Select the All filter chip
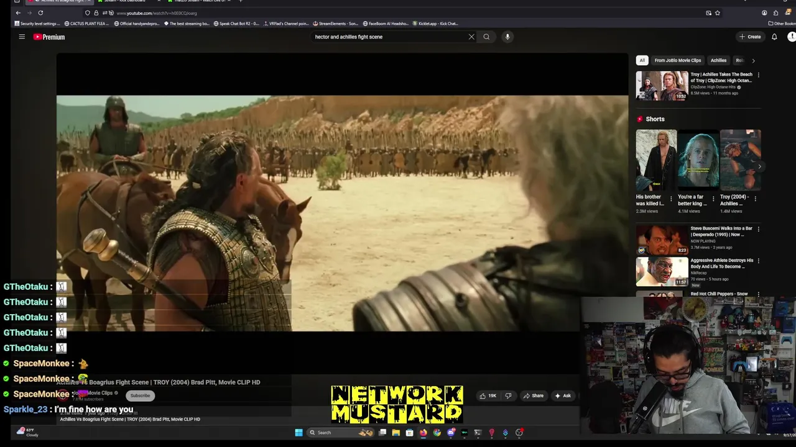796x447 pixels. coord(642,60)
